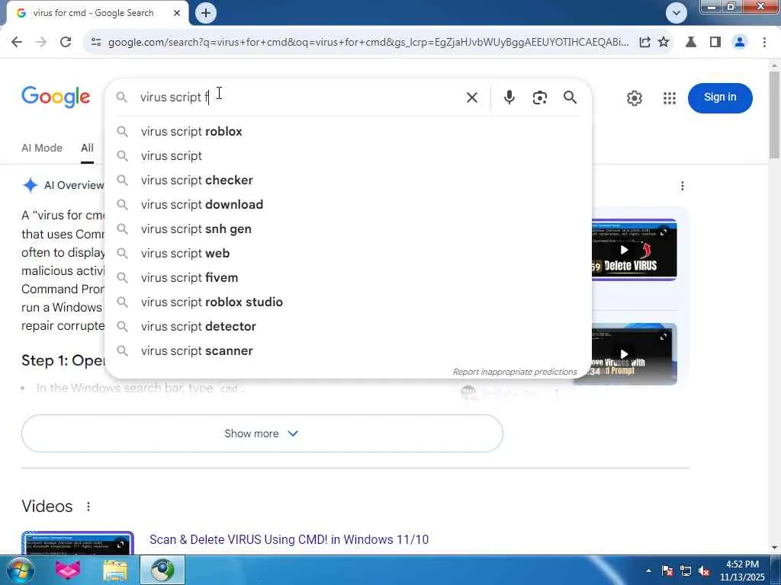
Task: Open the network tray icon
Action: coord(686,571)
